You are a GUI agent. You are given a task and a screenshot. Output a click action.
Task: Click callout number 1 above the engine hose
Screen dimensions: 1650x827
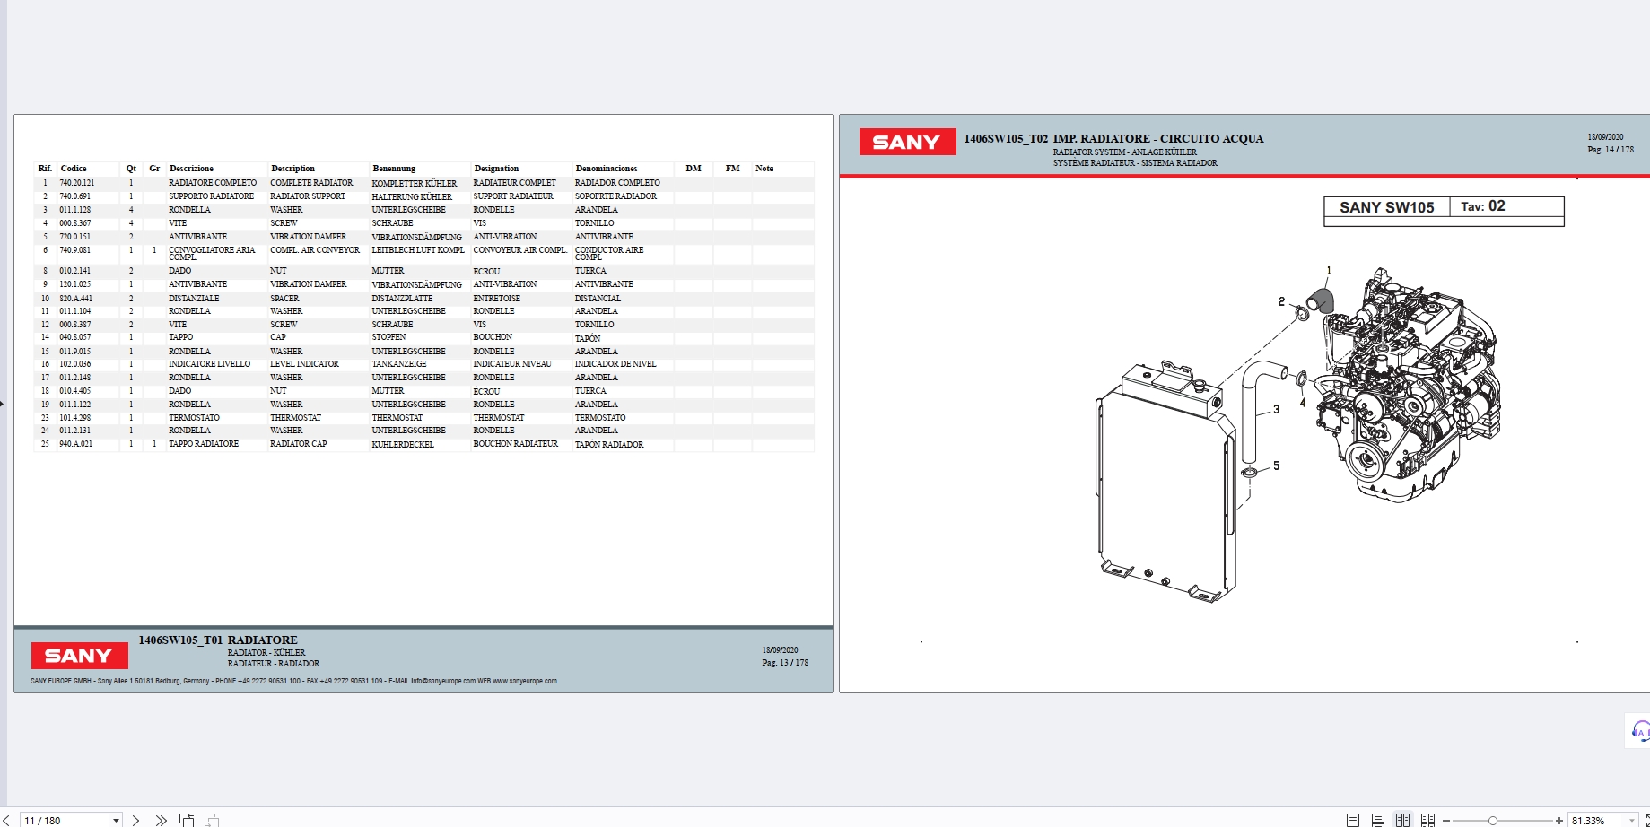[x=1329, y=270]
